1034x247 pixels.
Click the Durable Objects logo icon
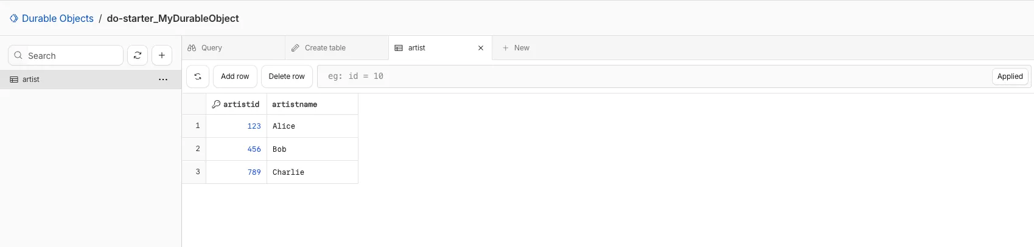coord(14,18)
